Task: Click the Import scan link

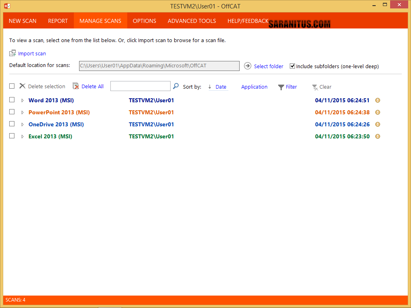Action: (32, 54)
